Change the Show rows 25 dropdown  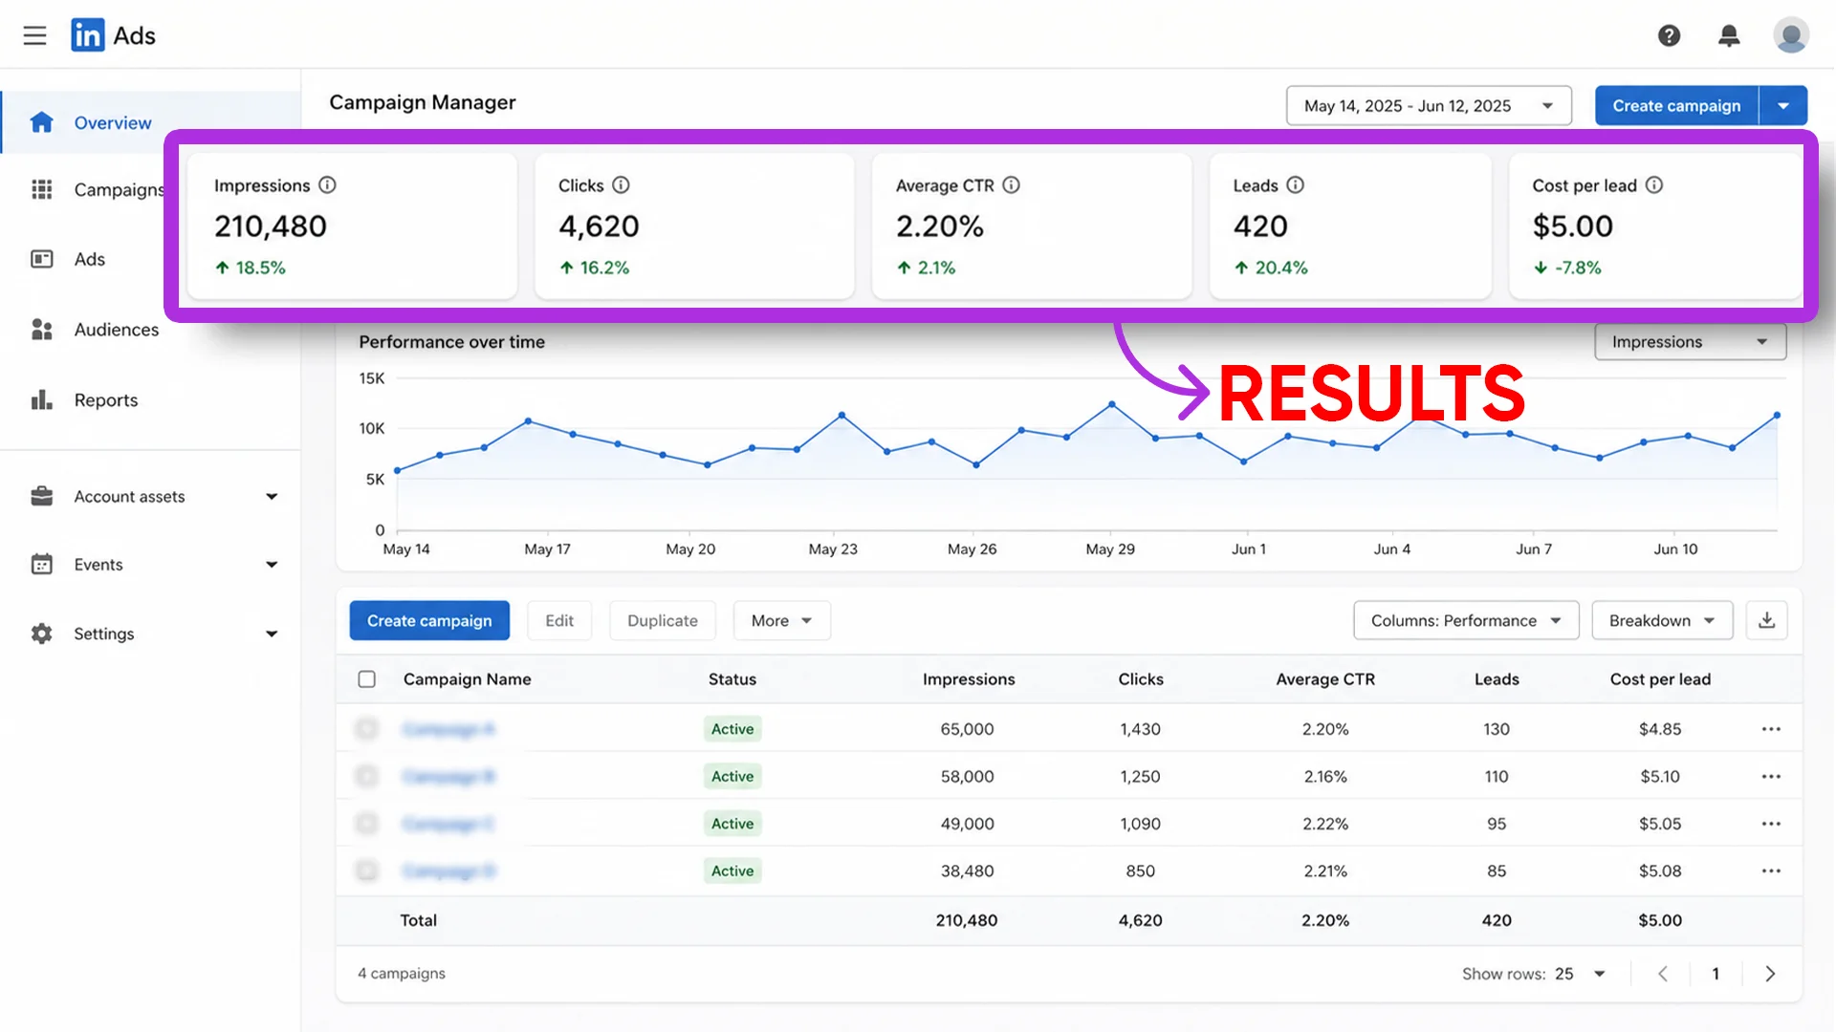1580,974
